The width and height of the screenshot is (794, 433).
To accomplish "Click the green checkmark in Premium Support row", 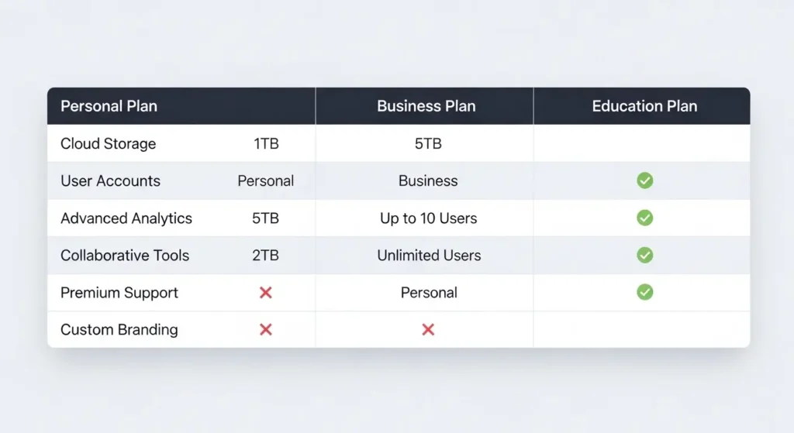I will (644, 292).
